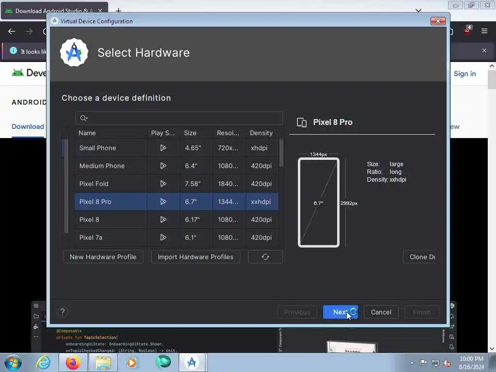The width and height of the screenshot is (496, 372).
Task: Open the help question mark icon
Action: click(x=62, y=312)
